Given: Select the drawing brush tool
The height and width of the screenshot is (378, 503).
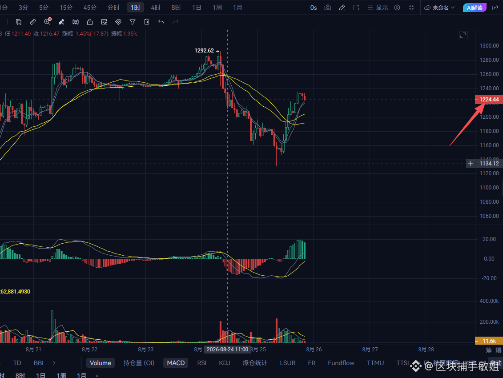Looking at the screenshot, I should pyautogui.click(x=61, y=22).
